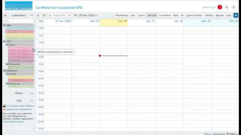
Task: Switch to Ligne du temps view
Action: 194,15
